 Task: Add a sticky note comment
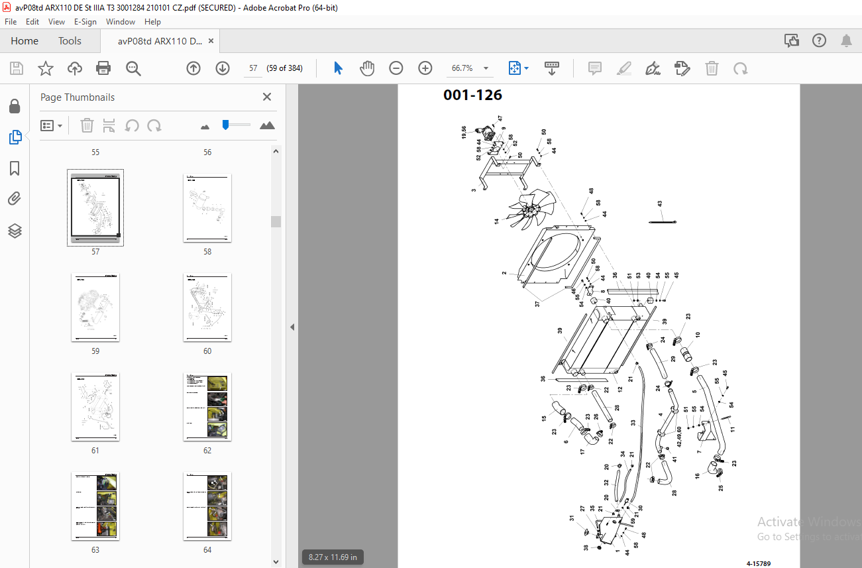[595, 68]
